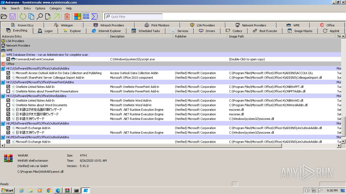This screenshot has width=346, height=194.
Task: Click the WinRAR icon in details pane
Action: click(x=8, y=158)
